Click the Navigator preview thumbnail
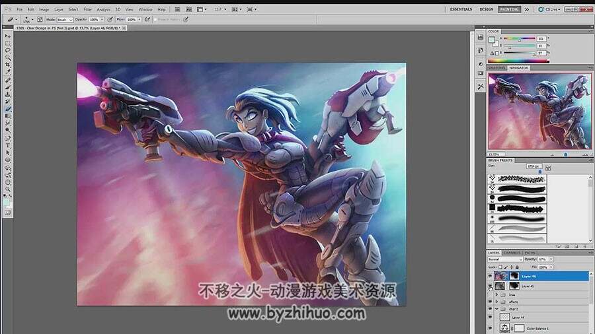Viewport: 595px width, 334px height. pyautogui.click(x=539, y=112)
